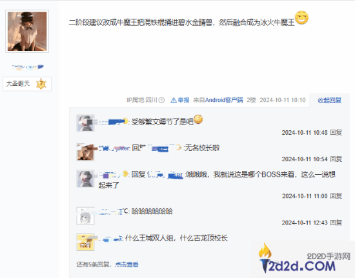Viewport: 355px width, 278px height.
Task: Click the 举报 warning triangle icon
Action: tap(174, 100)
